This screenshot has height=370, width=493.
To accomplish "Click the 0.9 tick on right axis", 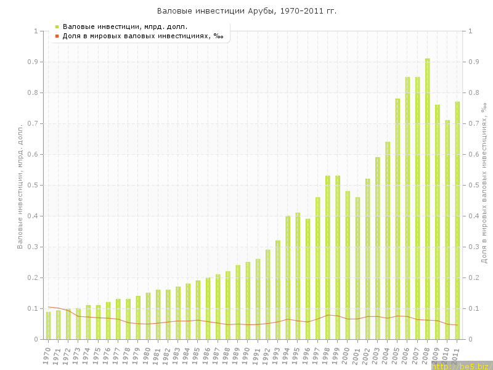I will pyautogui.click(x=475, y=62).
